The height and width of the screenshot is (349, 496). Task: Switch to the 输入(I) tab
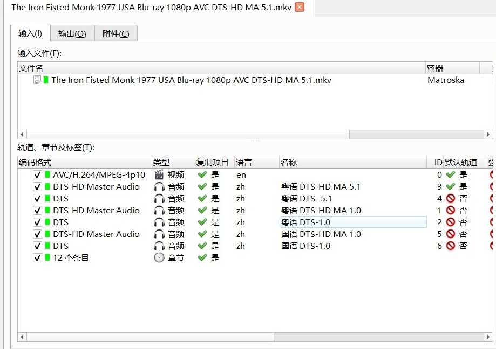(30, 33)
